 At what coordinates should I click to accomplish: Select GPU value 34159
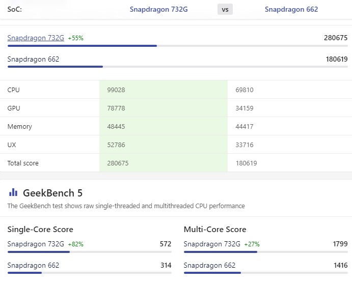tap(244, 108)
